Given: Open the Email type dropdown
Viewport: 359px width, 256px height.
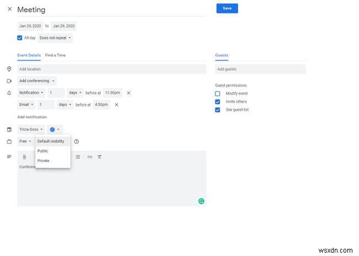Looking at the screenshot, I should coord(26,105).
